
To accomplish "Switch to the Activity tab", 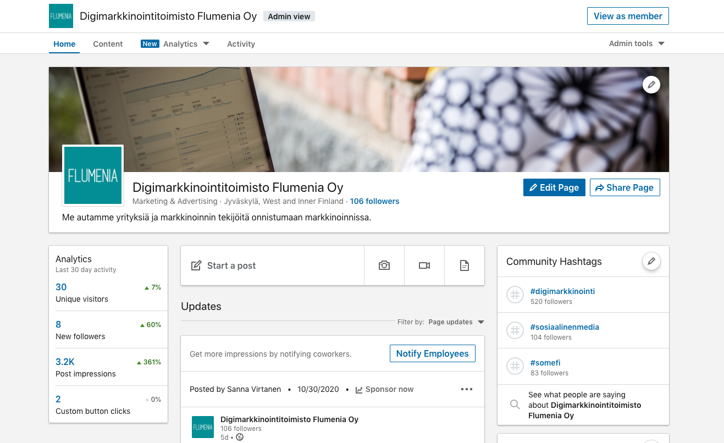I will click(x=241, y=44).
